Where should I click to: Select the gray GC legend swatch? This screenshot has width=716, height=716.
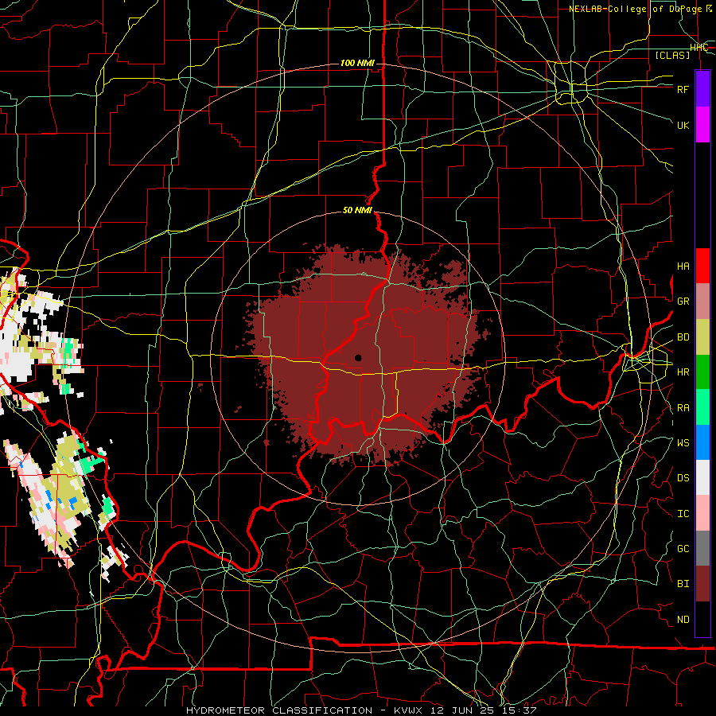702,548
